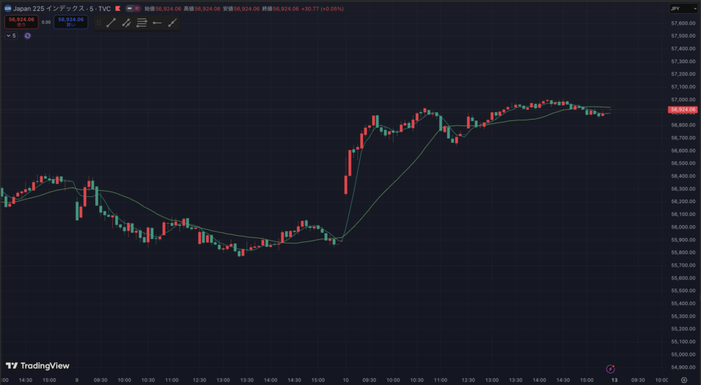
Task: Select the parallel horizontal lines drawing tool
Action: click(x=142, y=23)
